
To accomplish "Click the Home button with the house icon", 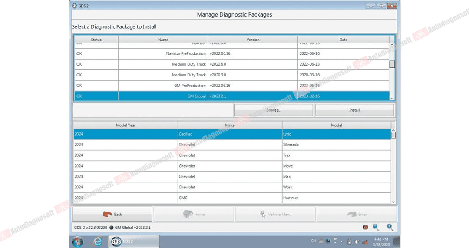I will (x=194, y=214).
